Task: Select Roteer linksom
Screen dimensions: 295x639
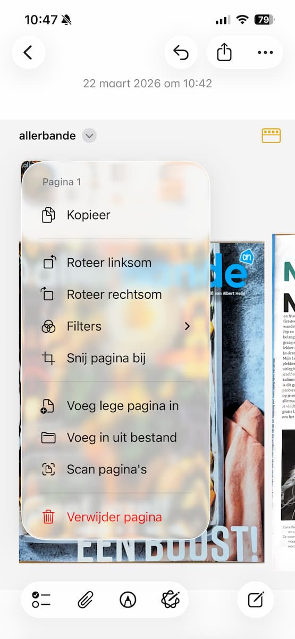Action: pos(115,263)
